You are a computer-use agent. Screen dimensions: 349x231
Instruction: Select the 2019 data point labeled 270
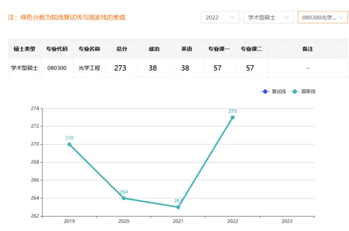[x=69, y=145]
